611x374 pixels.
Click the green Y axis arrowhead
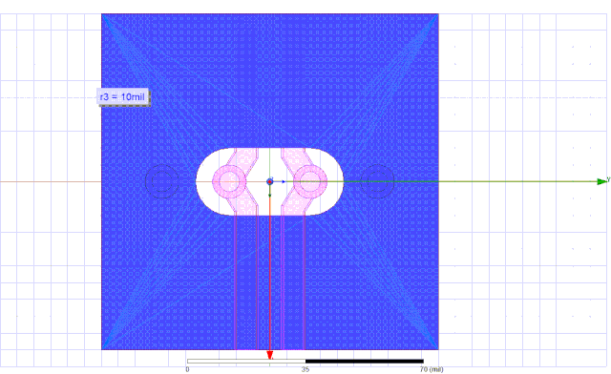[602, 181]
